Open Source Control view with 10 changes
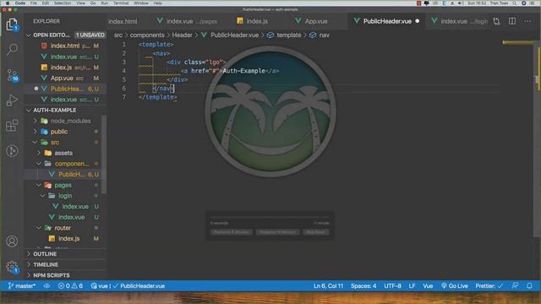This screenshot has width=541, height=304. (12, 75)
